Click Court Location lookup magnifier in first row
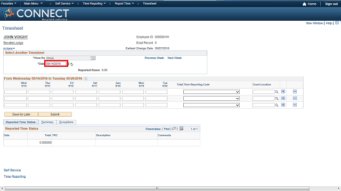The height and width of the screenshot is (191, 341). pos(277,92)
